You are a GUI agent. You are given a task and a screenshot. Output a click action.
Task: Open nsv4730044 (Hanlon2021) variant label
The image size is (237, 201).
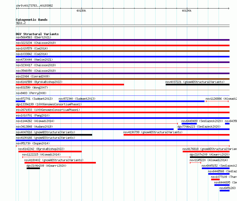[x=34, y=60]
